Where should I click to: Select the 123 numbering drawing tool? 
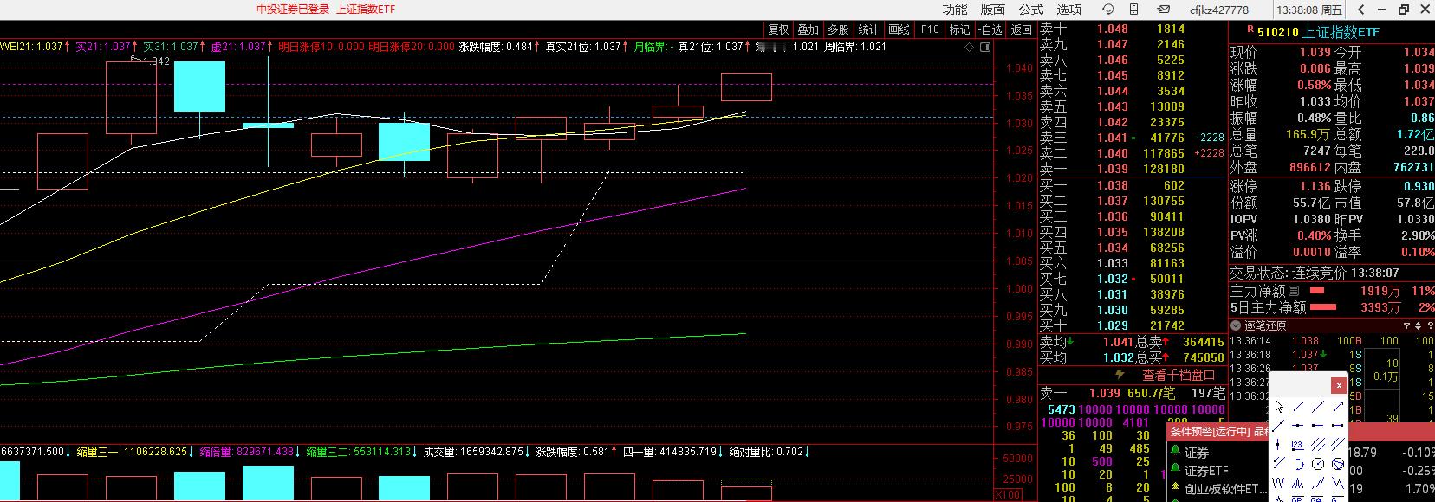tap(1298, 445)
